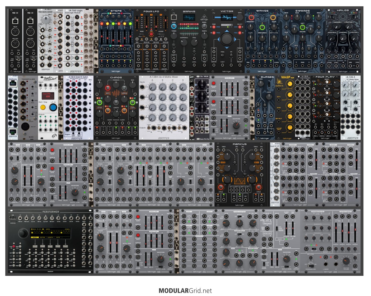The height and width of the screenshot is (296, 371).
Task: Click the USB-C port on the Victor module
Action: 214,17
